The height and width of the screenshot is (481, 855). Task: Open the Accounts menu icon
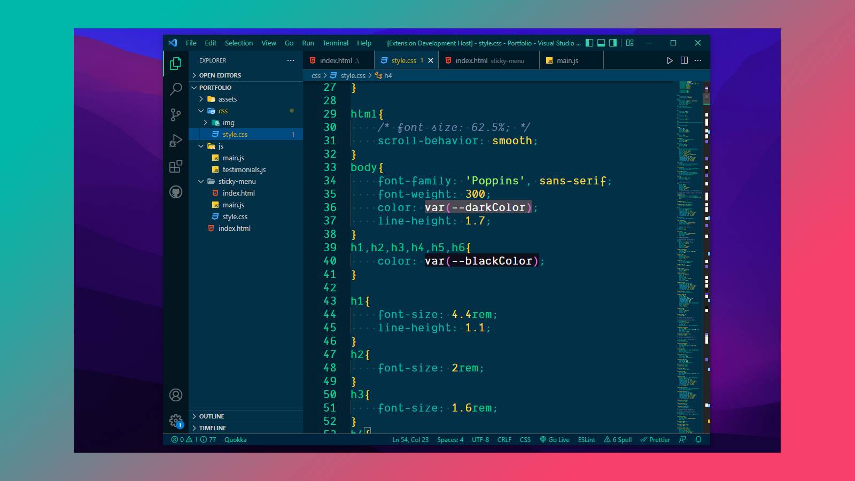pos(175,395)
